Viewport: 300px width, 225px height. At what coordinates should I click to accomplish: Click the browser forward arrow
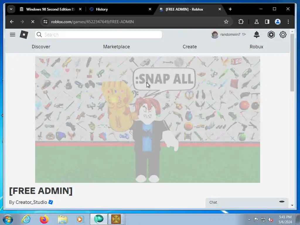point(22,22)
